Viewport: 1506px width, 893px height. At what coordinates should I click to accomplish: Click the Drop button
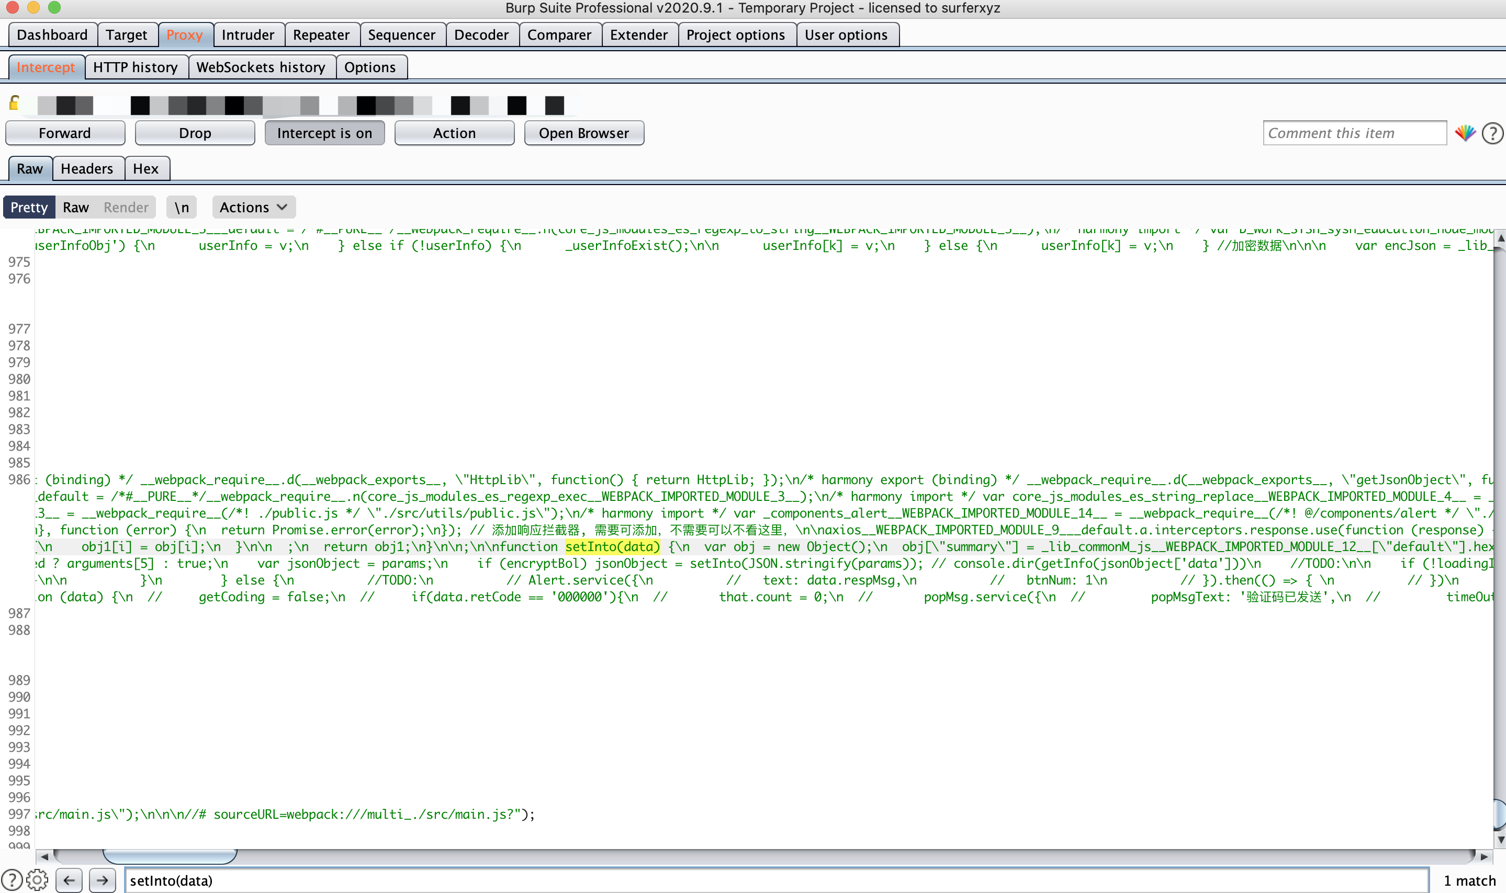pyautogui.click(x=195, y=133)
